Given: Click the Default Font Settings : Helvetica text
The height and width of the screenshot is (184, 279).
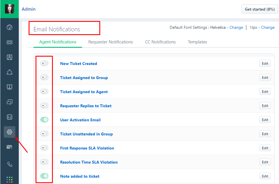Looking at the screenshot, I should click(198, 27).
